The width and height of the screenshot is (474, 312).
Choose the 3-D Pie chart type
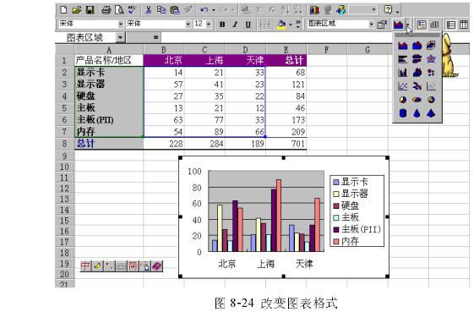(417, 100)
